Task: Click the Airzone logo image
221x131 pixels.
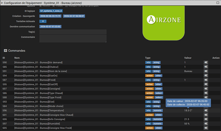Action: [163, 23]
